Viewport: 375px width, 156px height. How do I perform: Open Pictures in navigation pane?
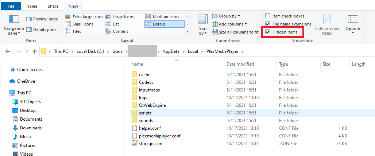24,145
